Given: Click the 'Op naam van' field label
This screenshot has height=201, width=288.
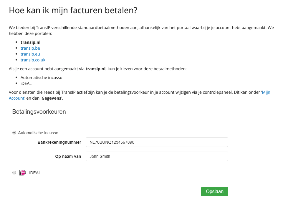Looking at the screenshot, I should pyautogui.click(x=68, y=156).
